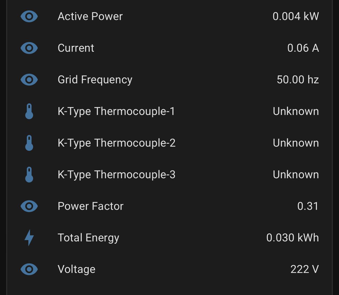The height and width of the screenshot is (295, 339).
Task: Tap the K-Type Thermocouple-2 thermometer icon
Action: [x=29, y=143]
